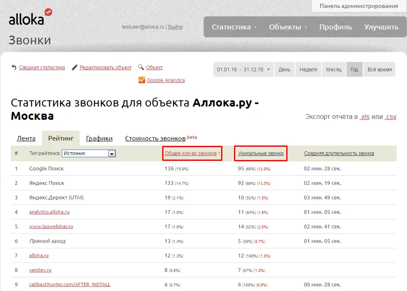Click the Яндекс Поиск row name
407x291 pixels.
(47, 183)
